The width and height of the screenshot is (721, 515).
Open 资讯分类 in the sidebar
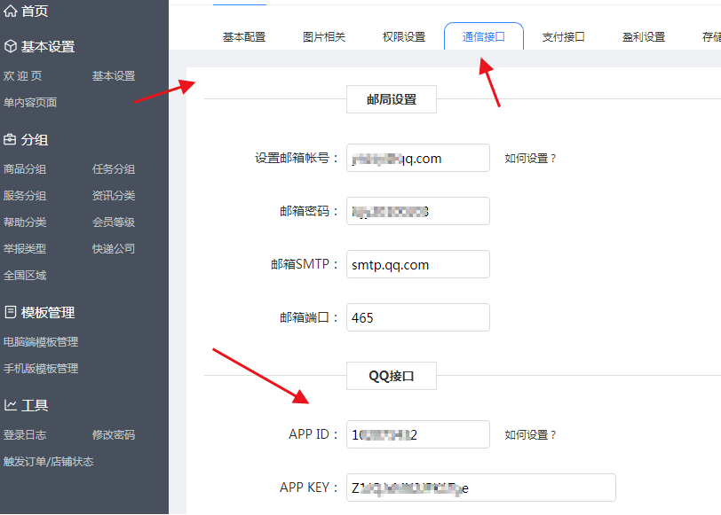click(x=114, y=196)
